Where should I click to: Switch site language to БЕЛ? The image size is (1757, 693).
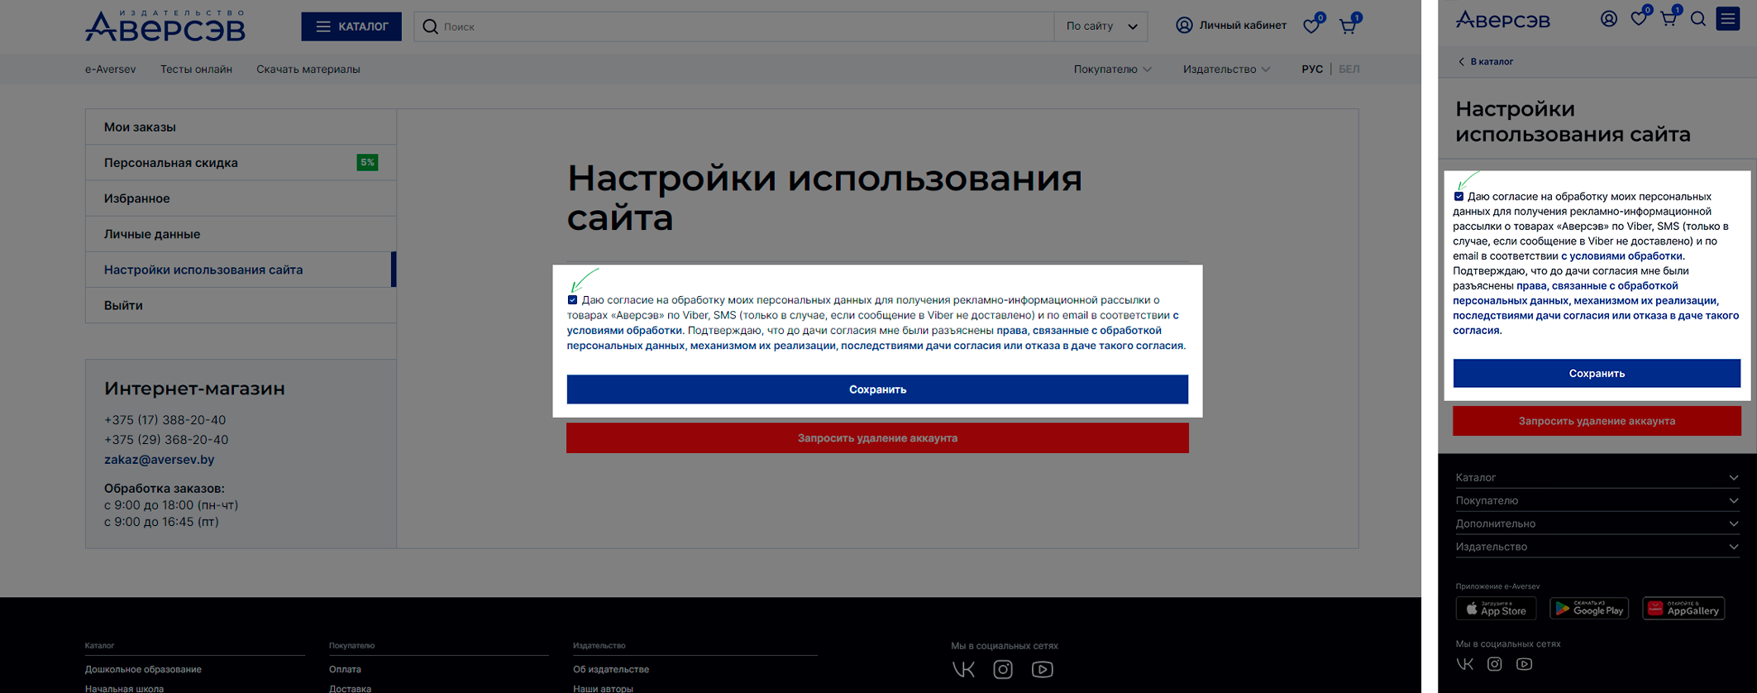click(x=1349, y=69)
